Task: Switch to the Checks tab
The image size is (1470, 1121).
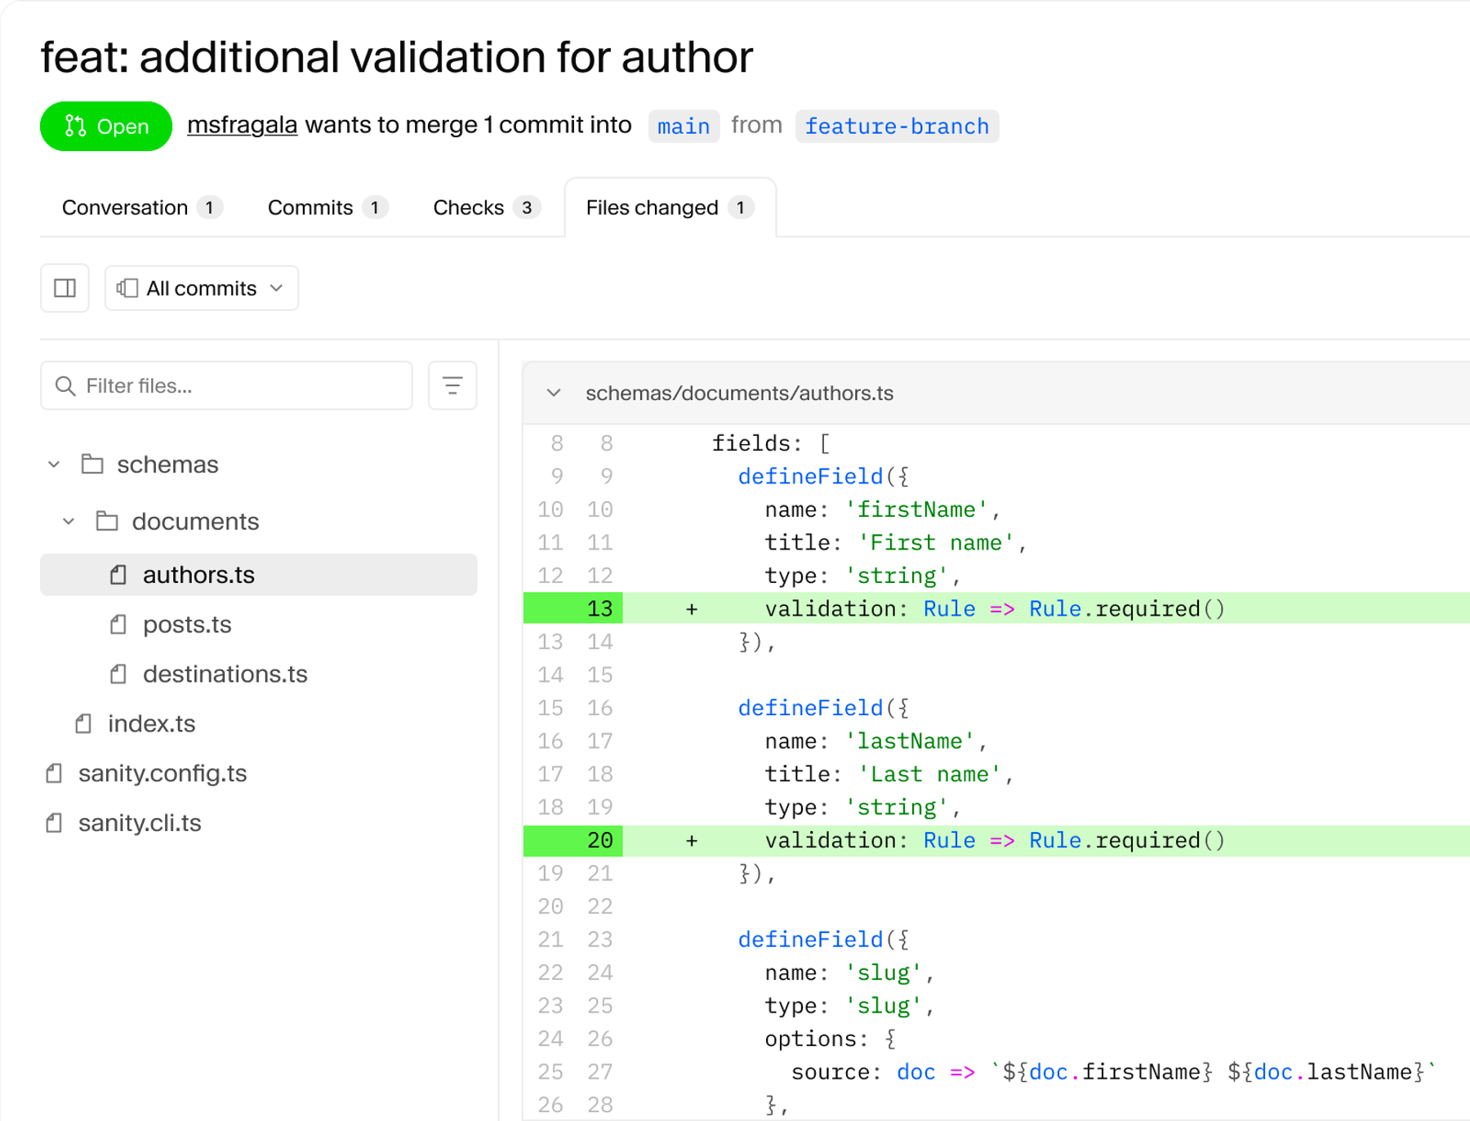Action: (x=486, y=207)
